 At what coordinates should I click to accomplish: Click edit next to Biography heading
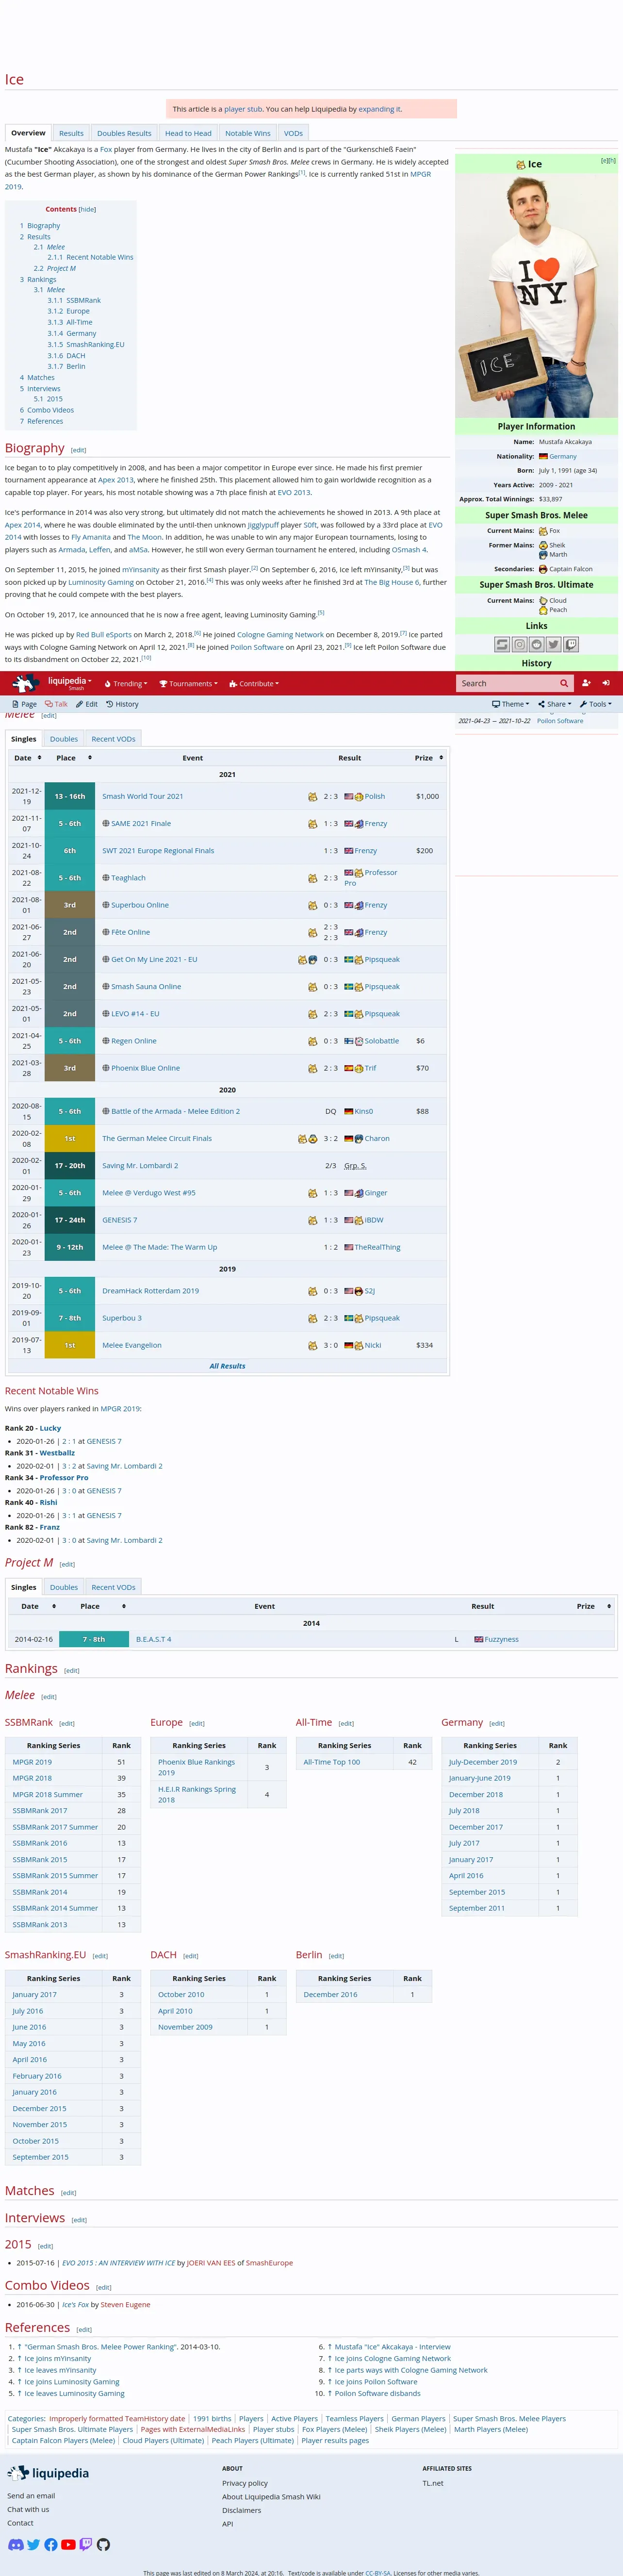(78, 450)
